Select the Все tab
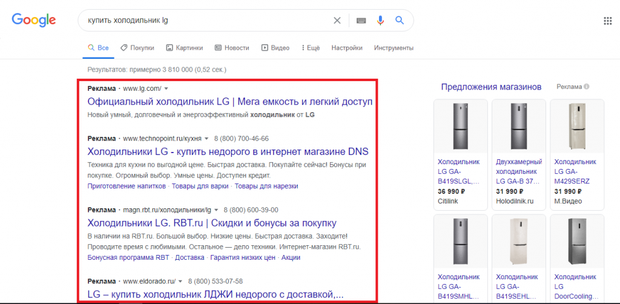This screenshot has width=620, height=304. 99,48
